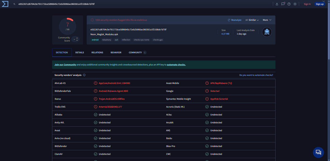330x161 pixels.
Task: Click the alert icon next to Avast-Mobile detection
Action: click(x=207, y=83)
